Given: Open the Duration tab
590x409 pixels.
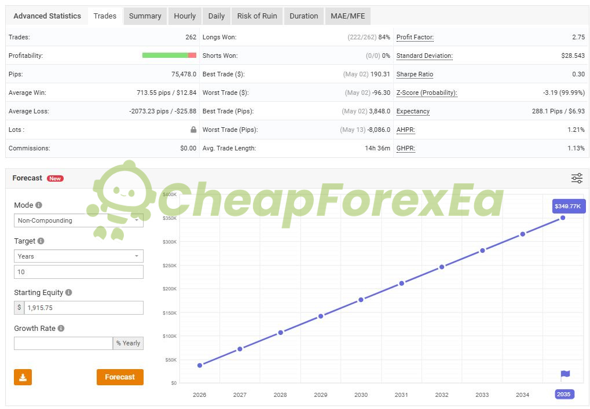Looking at the screenshot, I should tap(303, 16).
